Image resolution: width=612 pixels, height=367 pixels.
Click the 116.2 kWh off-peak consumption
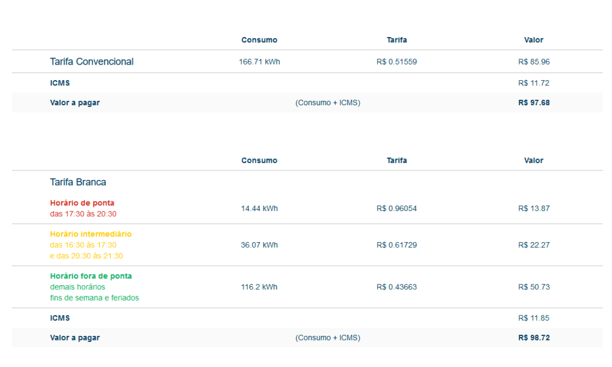259,287
